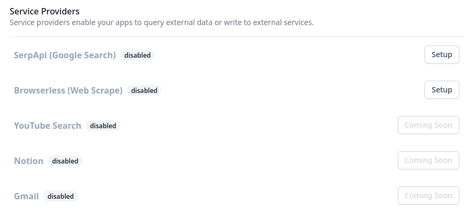Click the disabled badge beside YouTube Search
Viewport: 470px width, 210px height.
tap(103, 126)
